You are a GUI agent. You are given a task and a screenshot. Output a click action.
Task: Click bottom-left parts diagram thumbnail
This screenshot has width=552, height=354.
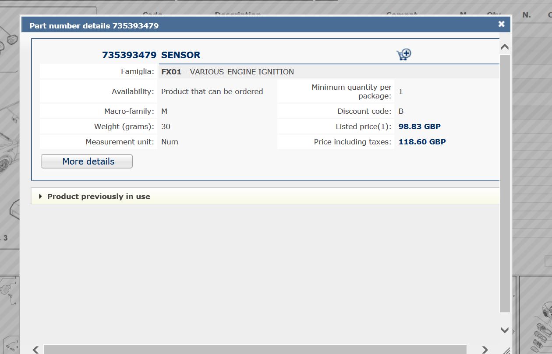10,315
